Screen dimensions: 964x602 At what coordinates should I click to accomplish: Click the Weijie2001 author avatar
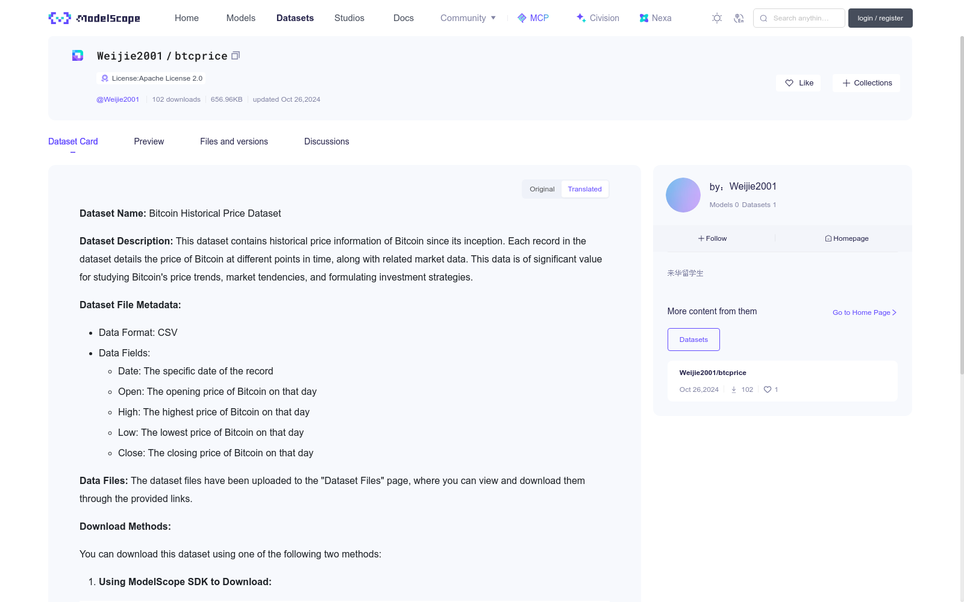tap(683, 195)
